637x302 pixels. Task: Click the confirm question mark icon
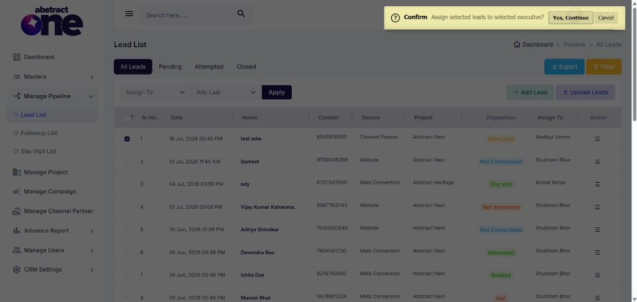[395, 18]
